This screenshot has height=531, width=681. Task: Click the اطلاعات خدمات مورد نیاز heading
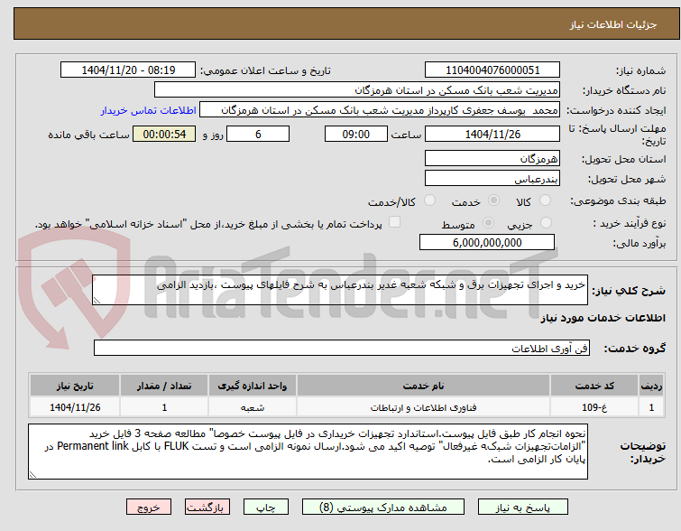(x=603, y=319)
